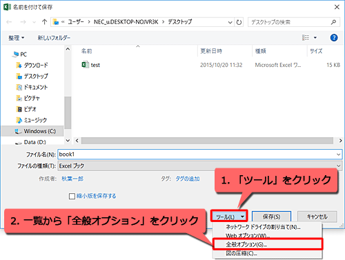
Task: Click the navigation pane scroll down arrow
Action: point(68,140)
